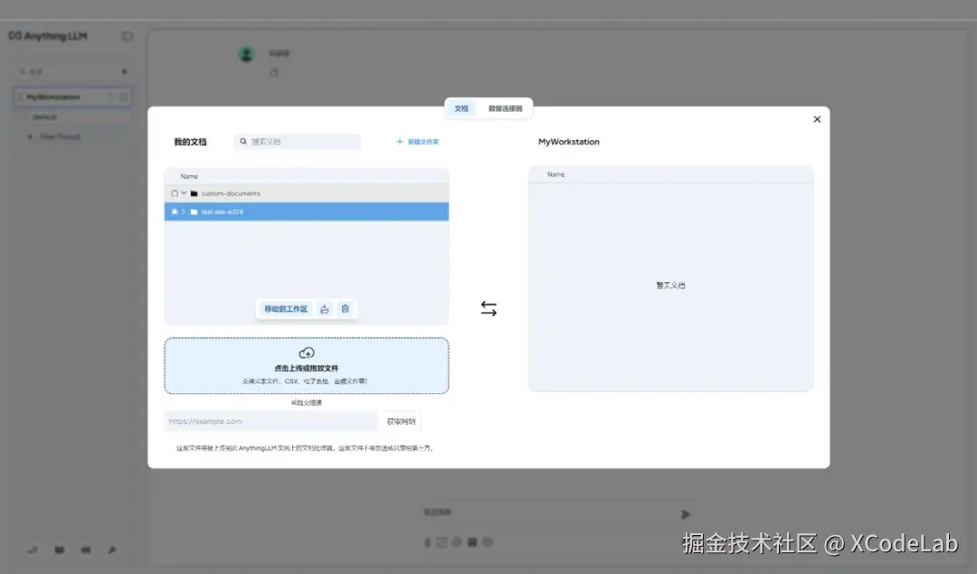The width and height of the screenshot is (977, 574).
Task: Pin the document using the pin icon
Action: coord(326,308)
